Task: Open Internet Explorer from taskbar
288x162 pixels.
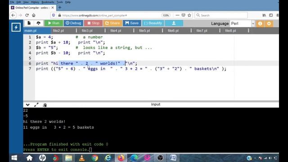Action: pyautogui.click(x=108, y=158)
